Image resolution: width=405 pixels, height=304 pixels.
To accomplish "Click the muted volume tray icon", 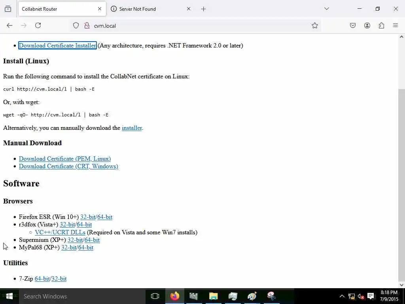I will pyautogui.click(x=361, y=296).
